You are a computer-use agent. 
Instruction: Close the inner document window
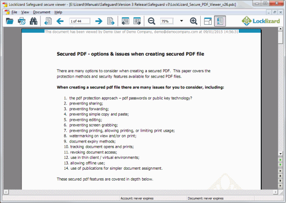(x=281, y=12)
